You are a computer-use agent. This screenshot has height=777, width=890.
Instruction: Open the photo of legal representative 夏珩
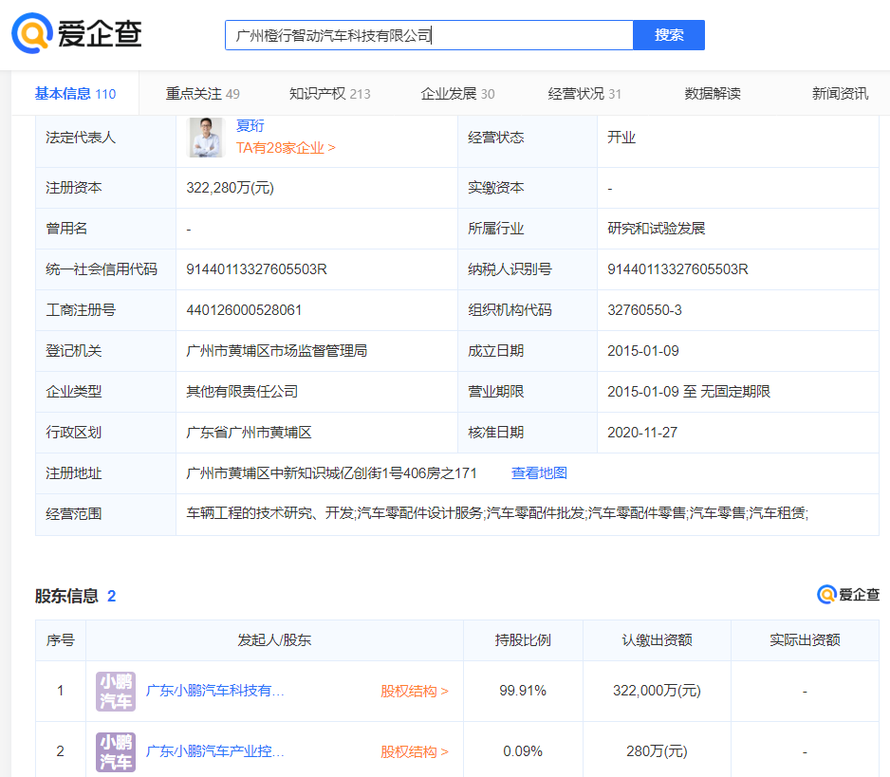206,138
